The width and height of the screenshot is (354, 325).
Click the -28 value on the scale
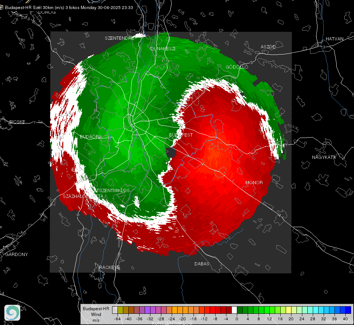click(161, 319)
